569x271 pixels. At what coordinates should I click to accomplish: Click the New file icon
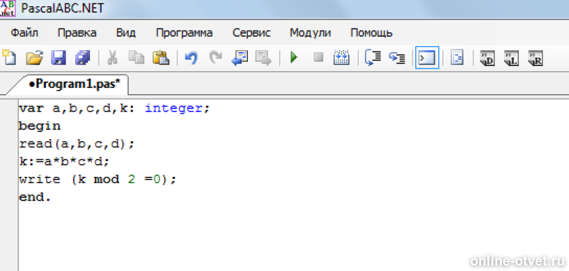(9, 58)
